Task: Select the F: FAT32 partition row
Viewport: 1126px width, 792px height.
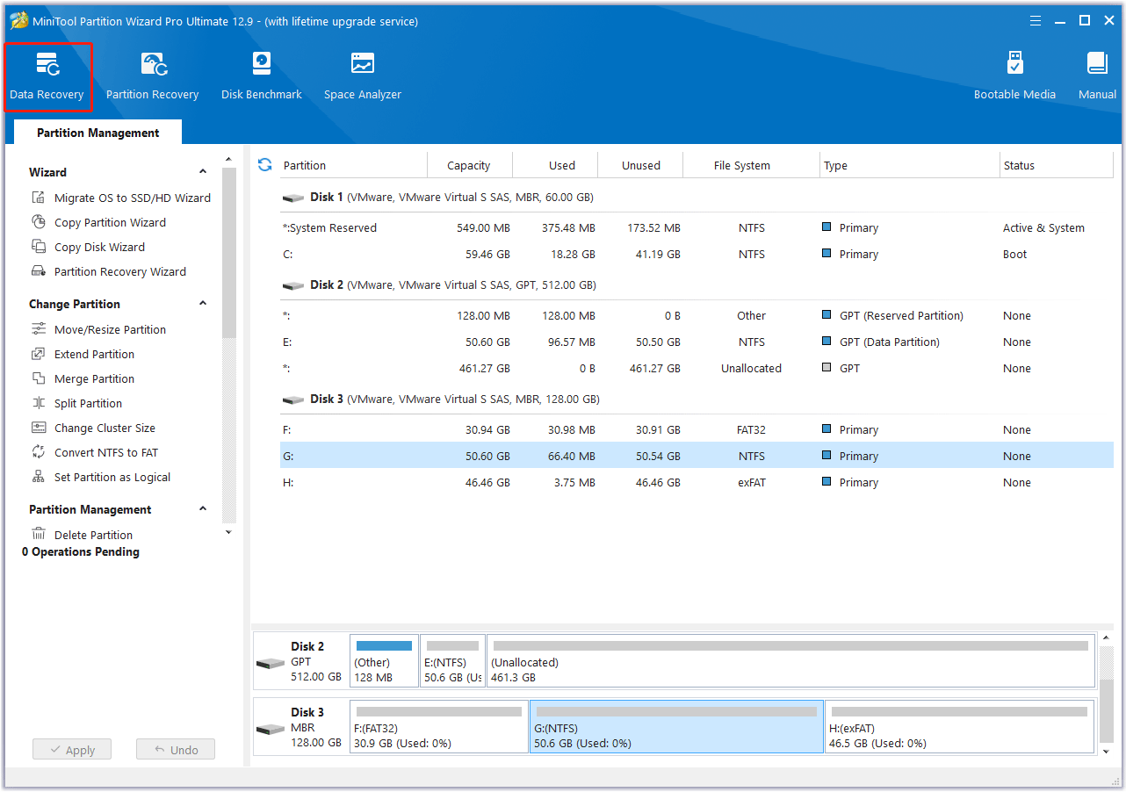Action: tap(697, 429)
